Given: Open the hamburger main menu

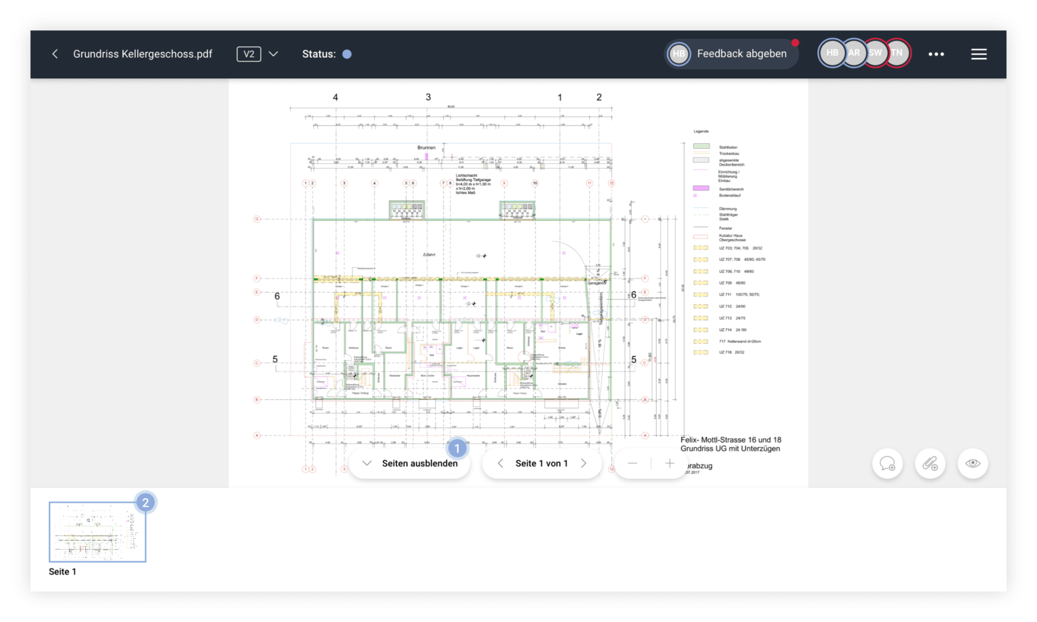Looking at the screenshot, I should point(979,54).
